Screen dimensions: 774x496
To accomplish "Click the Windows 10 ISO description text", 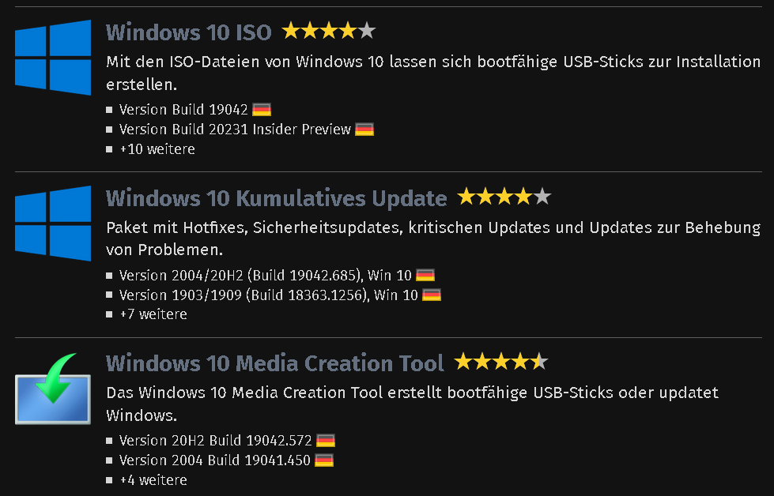I will pyautogui.click(x=433, y=73).
